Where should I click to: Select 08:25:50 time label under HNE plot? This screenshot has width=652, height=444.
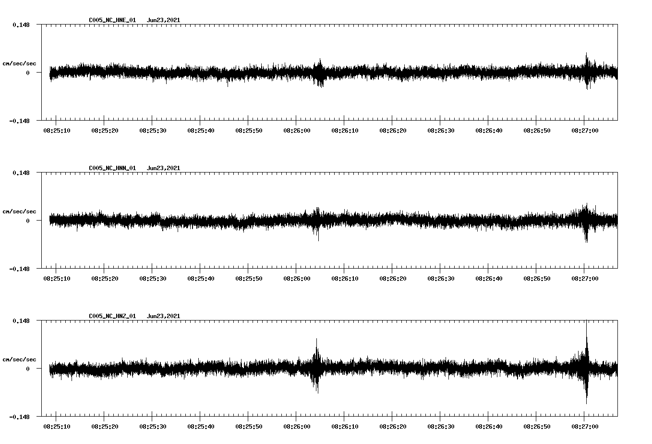249,130
